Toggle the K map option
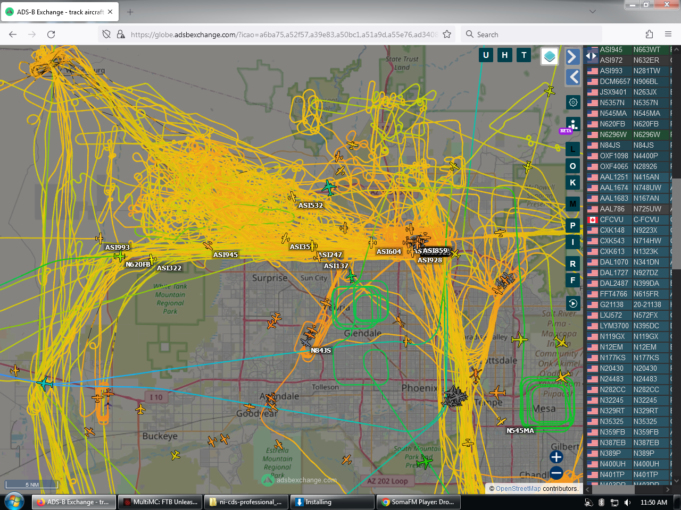 pyautogui.click(x=573, y=183)
